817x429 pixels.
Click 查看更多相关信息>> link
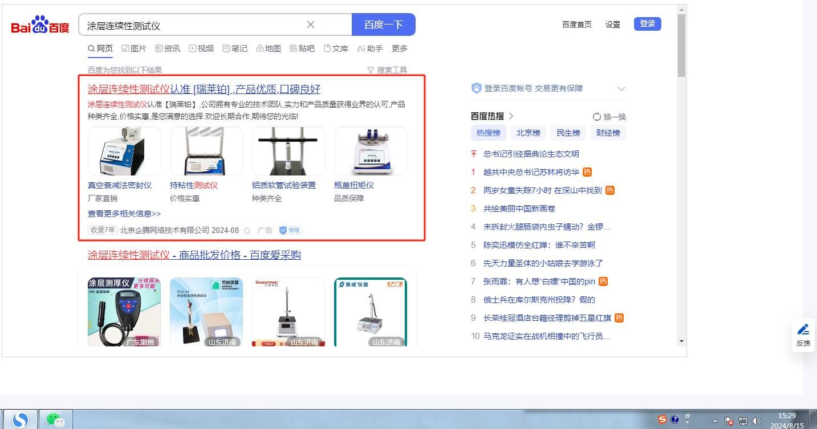(x=124, y=214)
